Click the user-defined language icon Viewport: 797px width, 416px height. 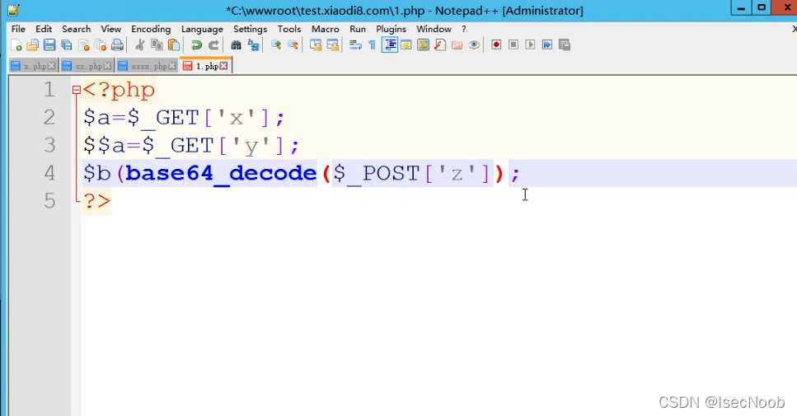[406, 45]
